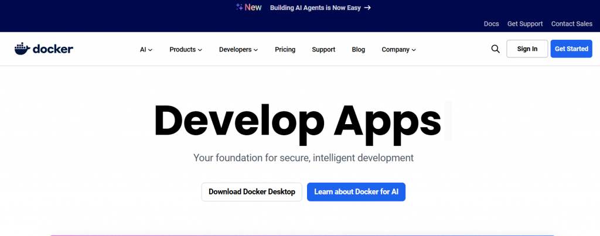Expand the Developers dropdown menu
Screen dimensions: 600x236
[238, 49]
